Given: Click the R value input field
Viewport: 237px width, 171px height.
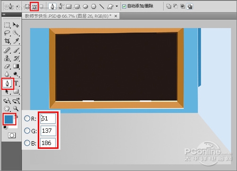Looking at the screenshot, I should pos(48,119).
